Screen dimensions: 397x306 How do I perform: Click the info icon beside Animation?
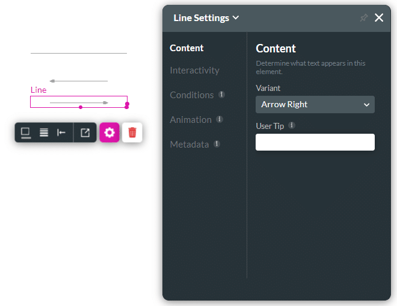click(x=220, y=119)
